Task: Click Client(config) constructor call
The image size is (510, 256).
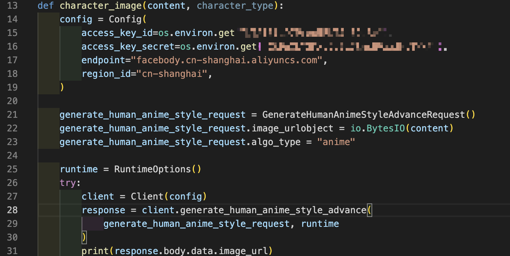Action: pos(169,197)
